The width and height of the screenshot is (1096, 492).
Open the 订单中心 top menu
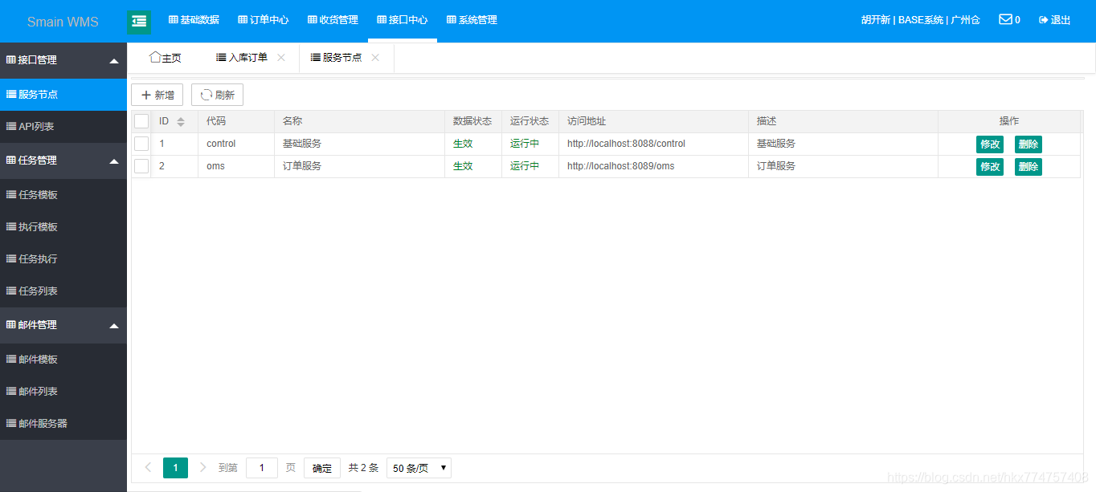pyautogui.click(x=264, y=20)
